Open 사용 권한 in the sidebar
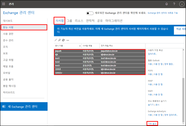The image size is (186, 126). pyautogui.click(x=8, y=34)
